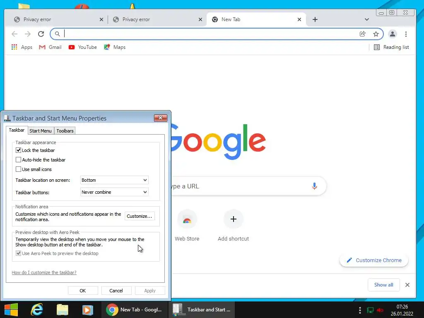
Task: Click the Chrome forward arrow
Action: [x=28, y=34]
